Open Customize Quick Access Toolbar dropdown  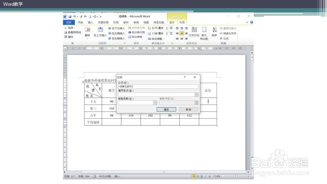[x=100, y=17]
